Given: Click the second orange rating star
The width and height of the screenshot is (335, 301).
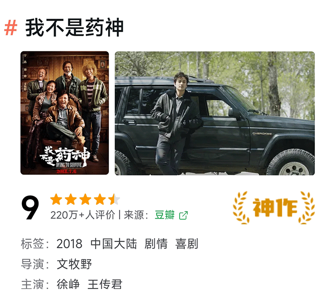Looking at the screenshot, I should 71,199.
